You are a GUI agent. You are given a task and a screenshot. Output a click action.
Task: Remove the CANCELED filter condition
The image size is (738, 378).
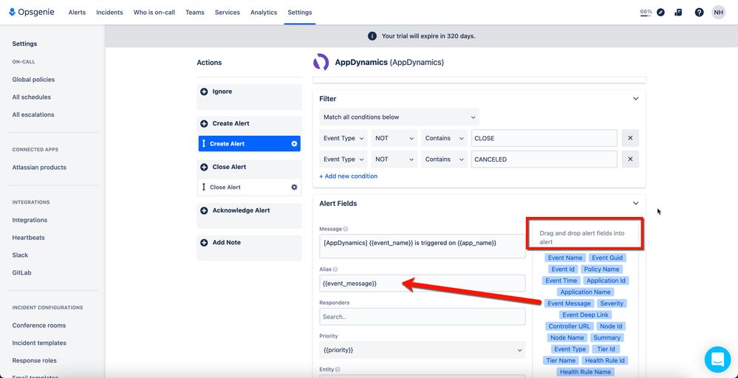(630, 159)
